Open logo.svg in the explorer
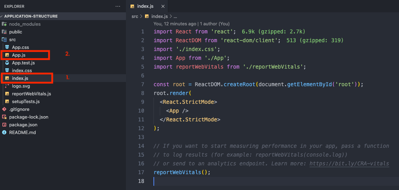The width and height of the screenshot is (399, 190). [21, 86]
